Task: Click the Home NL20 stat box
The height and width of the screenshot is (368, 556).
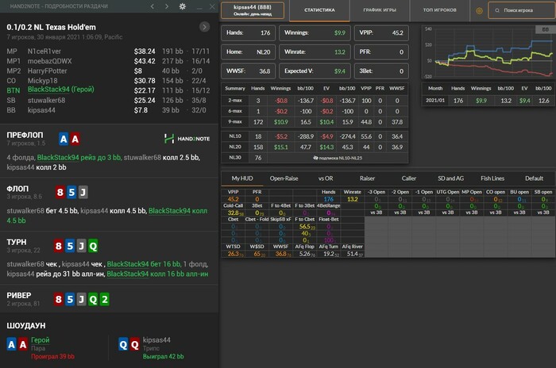Action: 248,52
